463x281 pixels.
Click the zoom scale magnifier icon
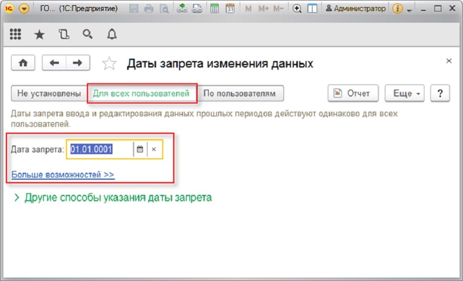coord(297,8)
